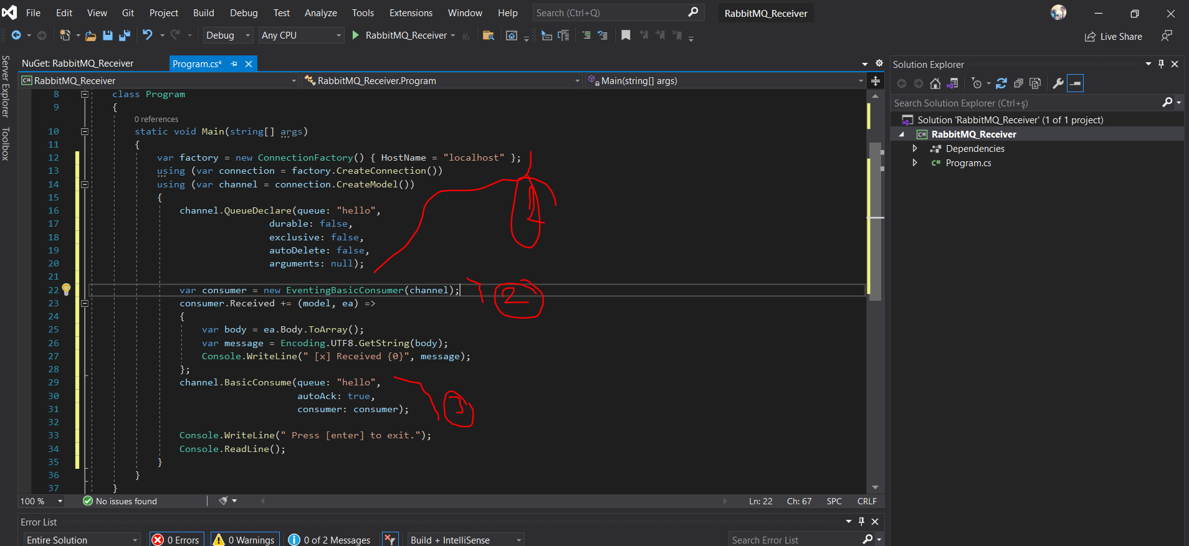This screenshot has height=546, width=1189.
Task: Open the Build menu
Action: point(203,13)
